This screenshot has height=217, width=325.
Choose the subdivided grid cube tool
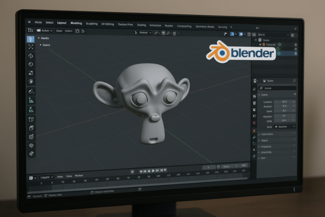31,137
